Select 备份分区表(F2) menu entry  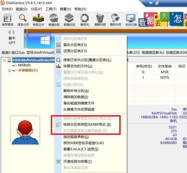click(x=75, y=45)
